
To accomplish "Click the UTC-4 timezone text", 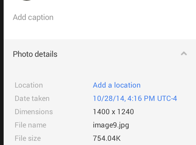I will tap(167, 98).
